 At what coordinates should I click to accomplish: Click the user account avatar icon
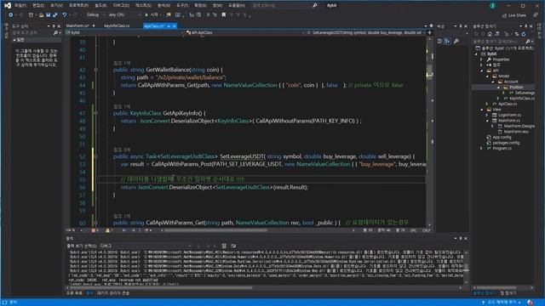[492, 6]
